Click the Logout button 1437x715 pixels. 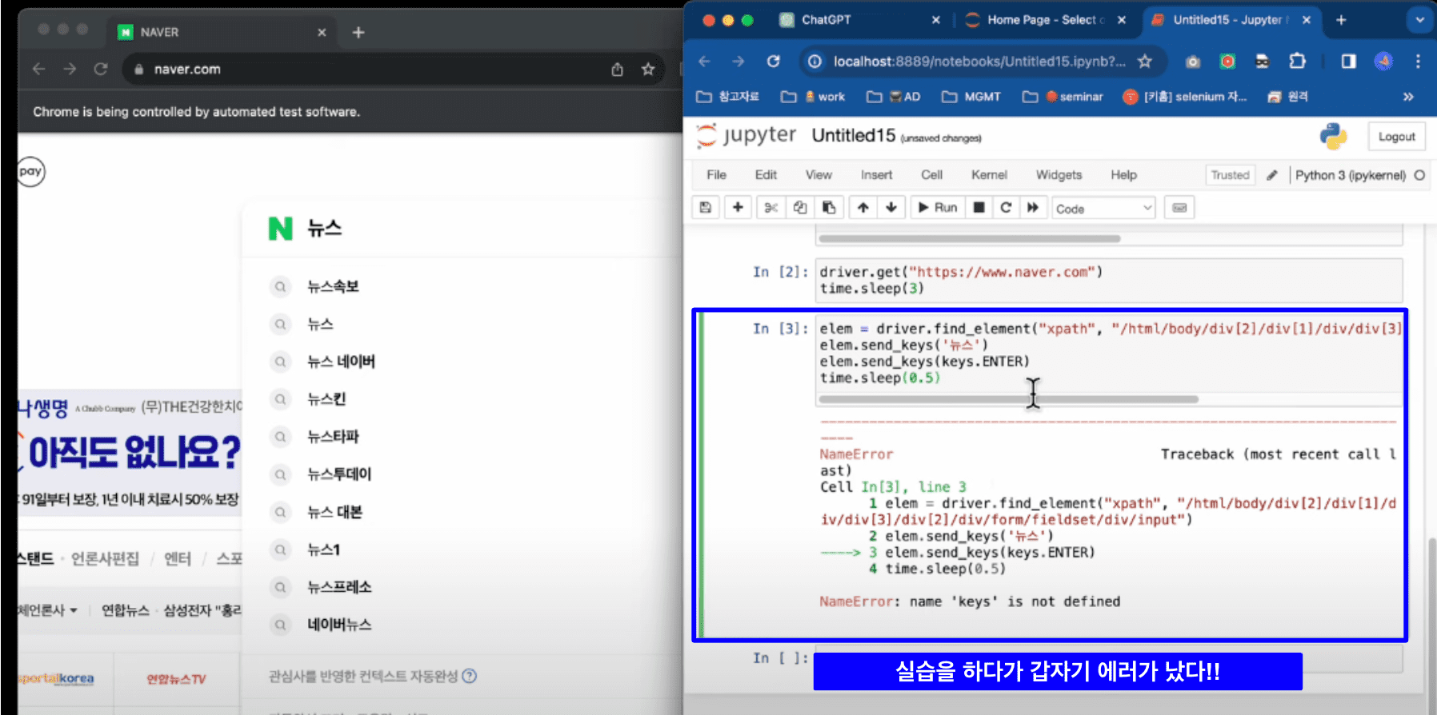pos(1396,137)
